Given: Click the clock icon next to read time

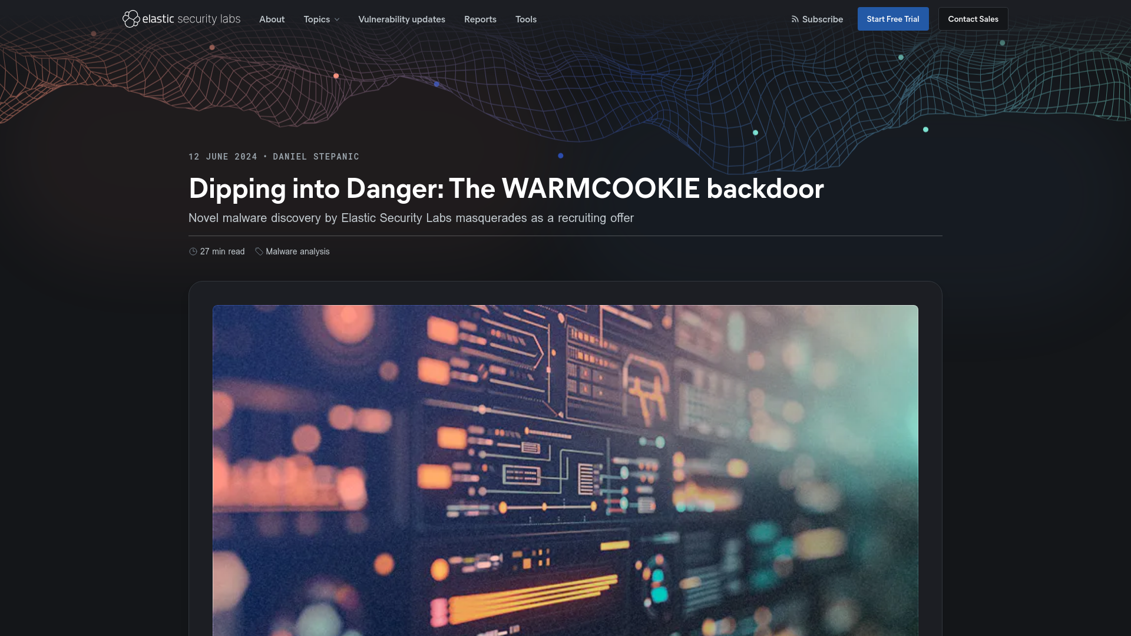Looking at the screenshot, I should [x=193, y=251].
